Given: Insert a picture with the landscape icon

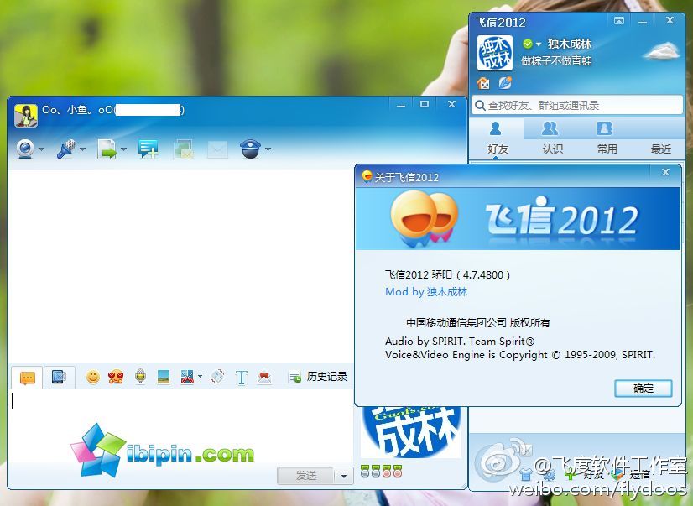Looking at the screenshot, I should point(164,377).
